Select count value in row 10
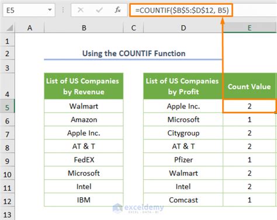The image size is (277, 220). [250, 173]
